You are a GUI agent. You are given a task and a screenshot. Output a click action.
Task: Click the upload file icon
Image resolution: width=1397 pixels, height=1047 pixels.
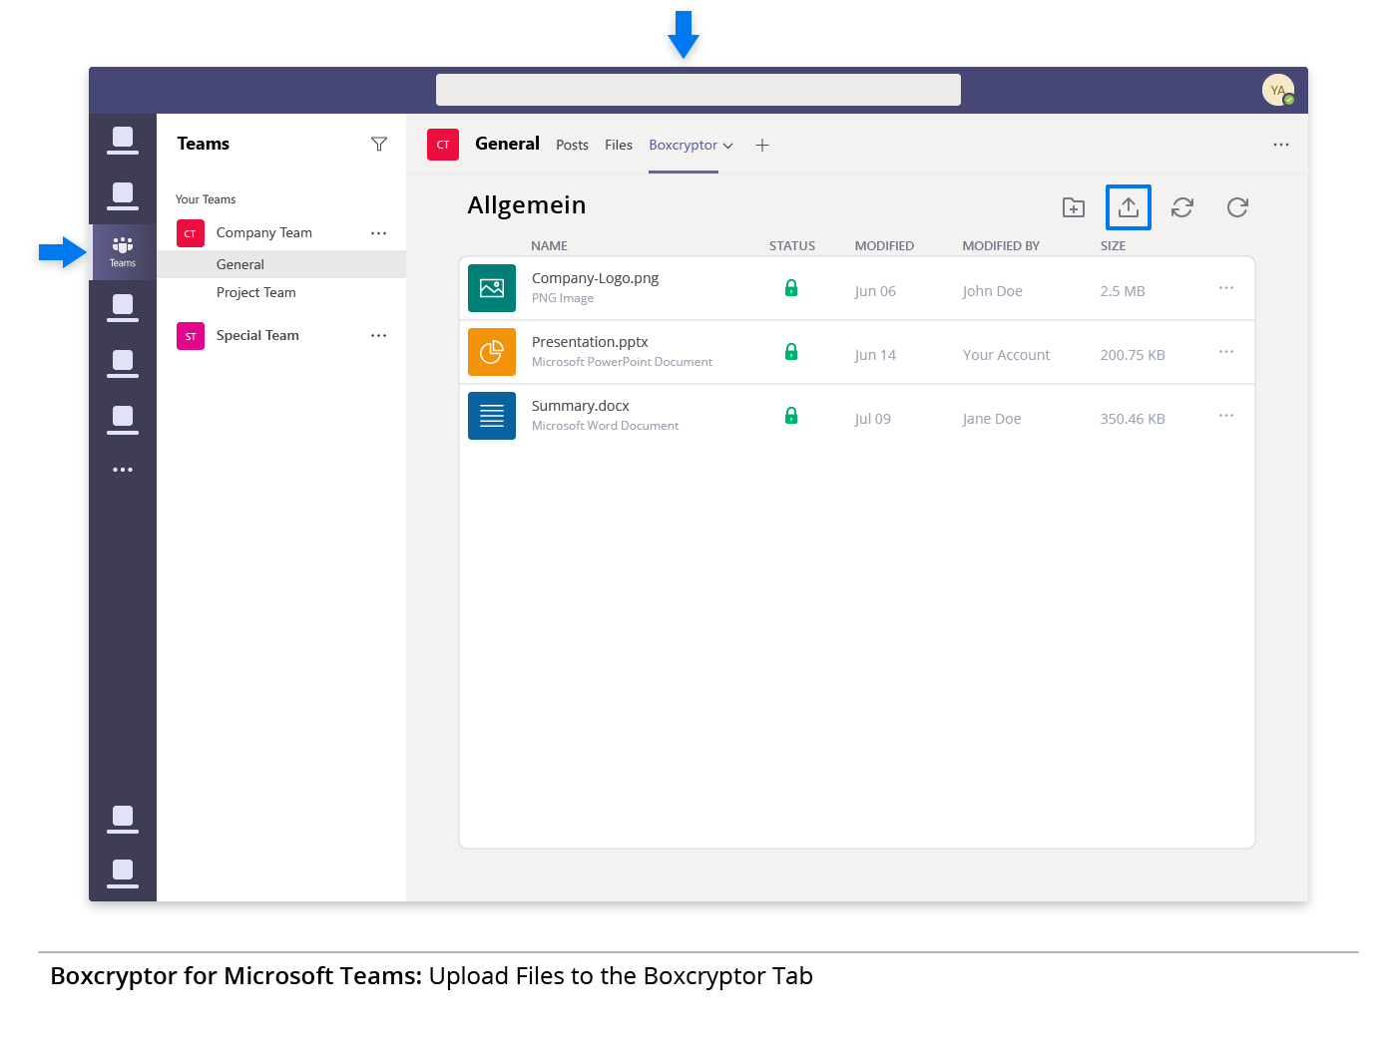tap(1129, 207)
